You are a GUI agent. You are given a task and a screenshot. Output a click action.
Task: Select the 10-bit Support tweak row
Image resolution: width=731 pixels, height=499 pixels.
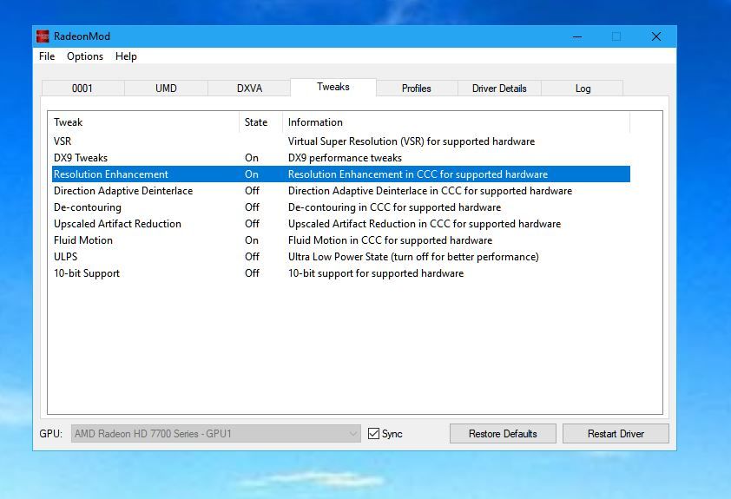tap(341, 273)
